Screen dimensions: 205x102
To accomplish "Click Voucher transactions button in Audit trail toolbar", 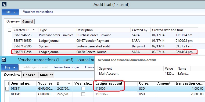I will pyautogui.click(x=38, y=12).
